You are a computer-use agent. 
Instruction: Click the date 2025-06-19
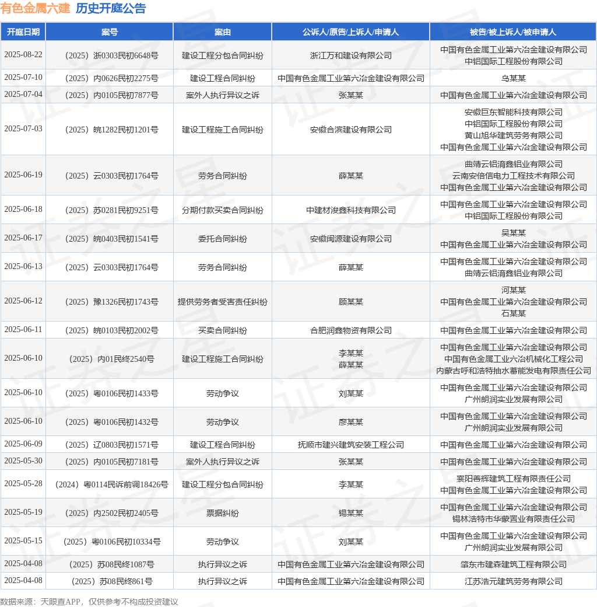pos(23,175)
